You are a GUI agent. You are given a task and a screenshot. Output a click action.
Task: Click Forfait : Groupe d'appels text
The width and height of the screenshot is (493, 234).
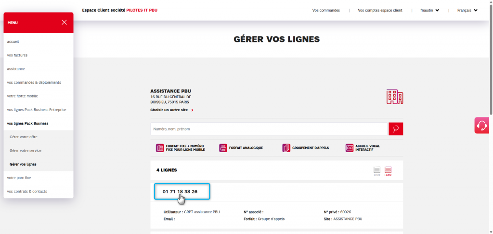264,219
